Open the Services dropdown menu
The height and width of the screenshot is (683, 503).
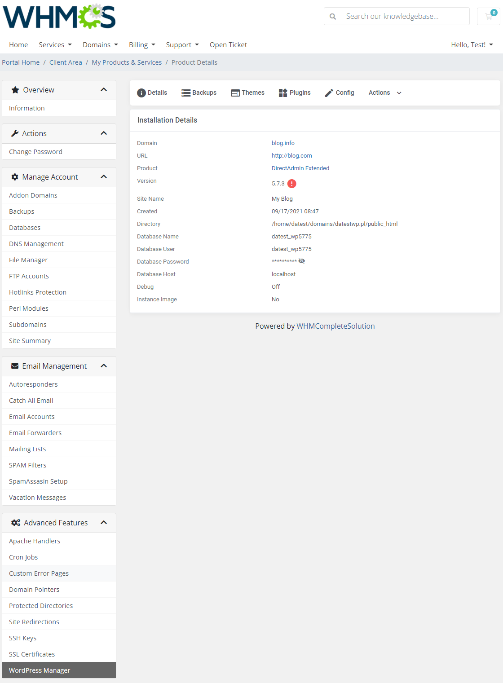coord(55,45)
